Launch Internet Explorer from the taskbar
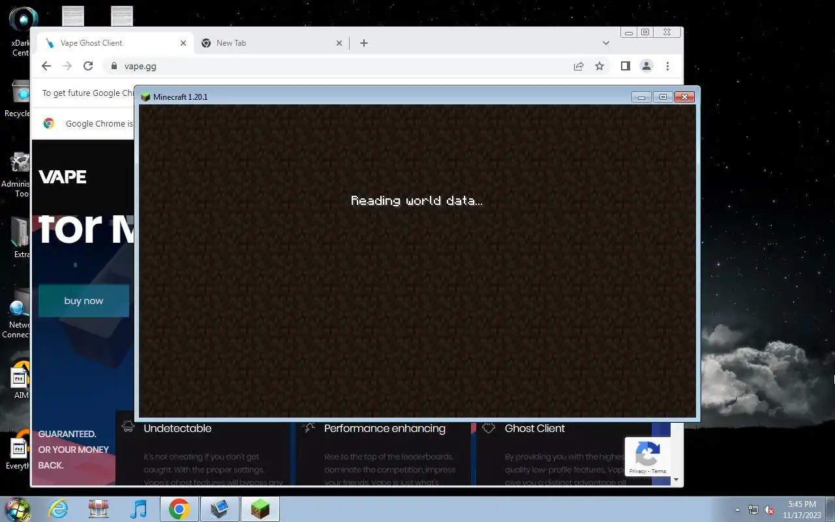The image size is (835, 522). coord(59,509)
